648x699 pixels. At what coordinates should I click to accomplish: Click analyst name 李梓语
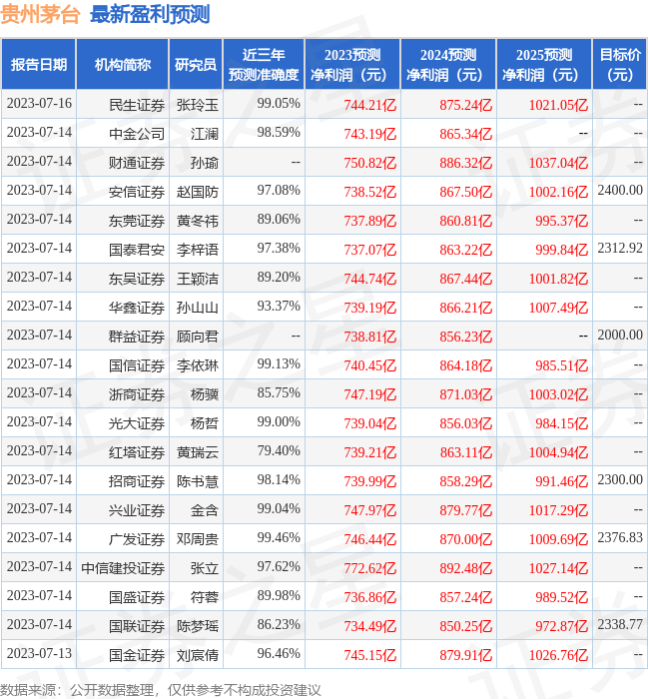pyautogui.click(x=198, y=250)
